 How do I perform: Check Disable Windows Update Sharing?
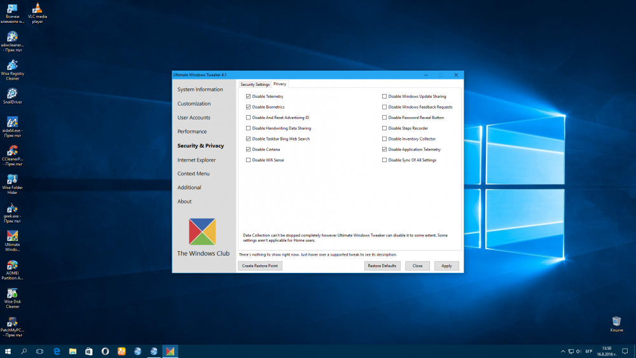(x=384, y=97)
